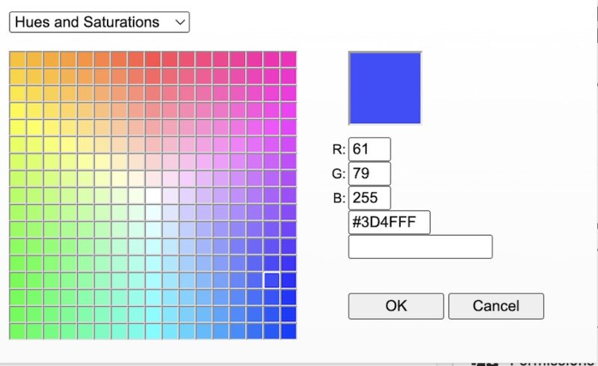Choose the magenta swatch at the grid's top-right corner
Viewport: 598px width, 366px height.
coord(289,60)
